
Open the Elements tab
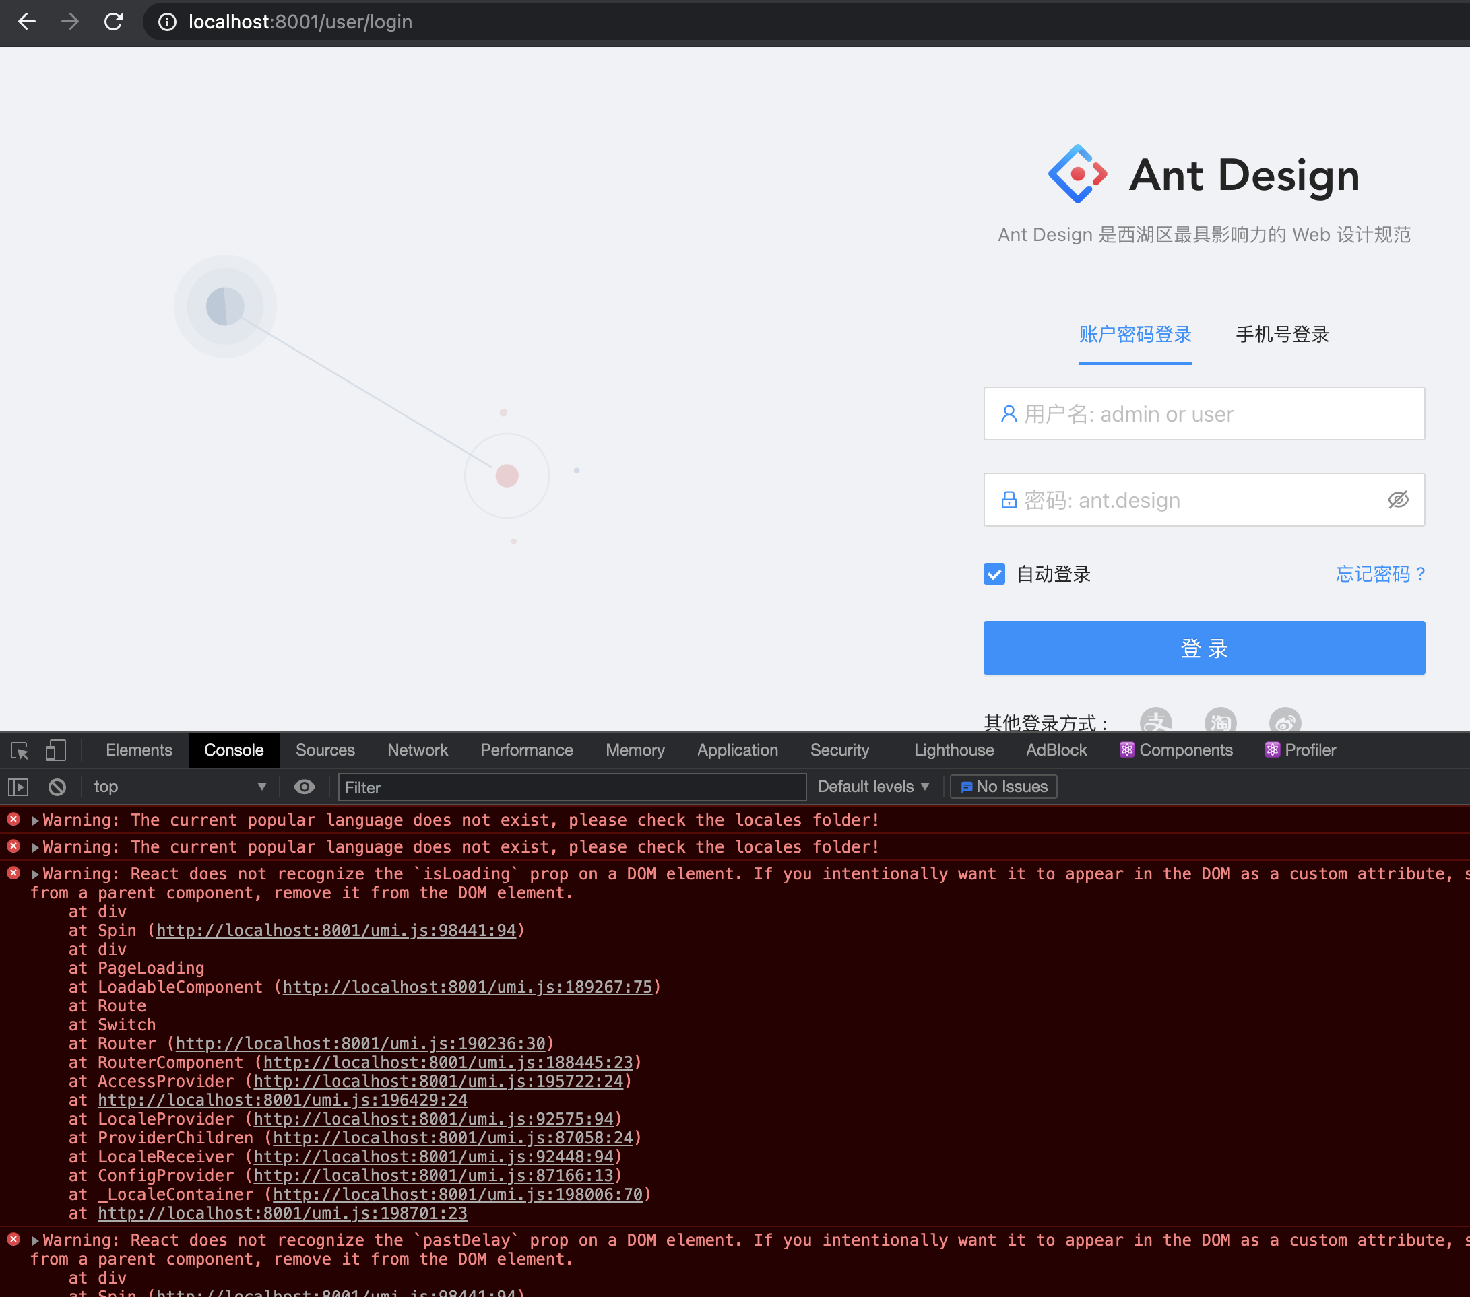point(139,751)
